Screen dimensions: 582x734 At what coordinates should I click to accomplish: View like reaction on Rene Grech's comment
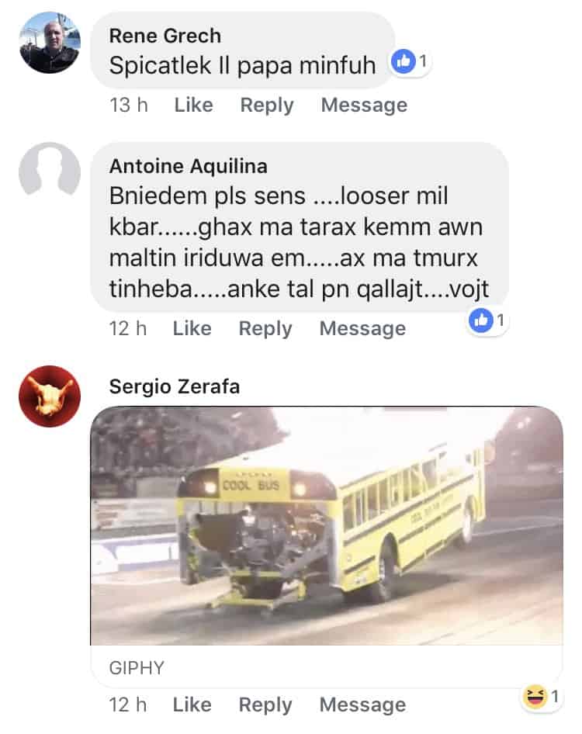click(x=410, y=61)
